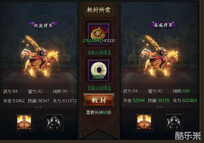This screenshot has width=204, height=143.
Task: Select the greyed locked skill icon under 伏波将军
Action: tap(54, 122)
